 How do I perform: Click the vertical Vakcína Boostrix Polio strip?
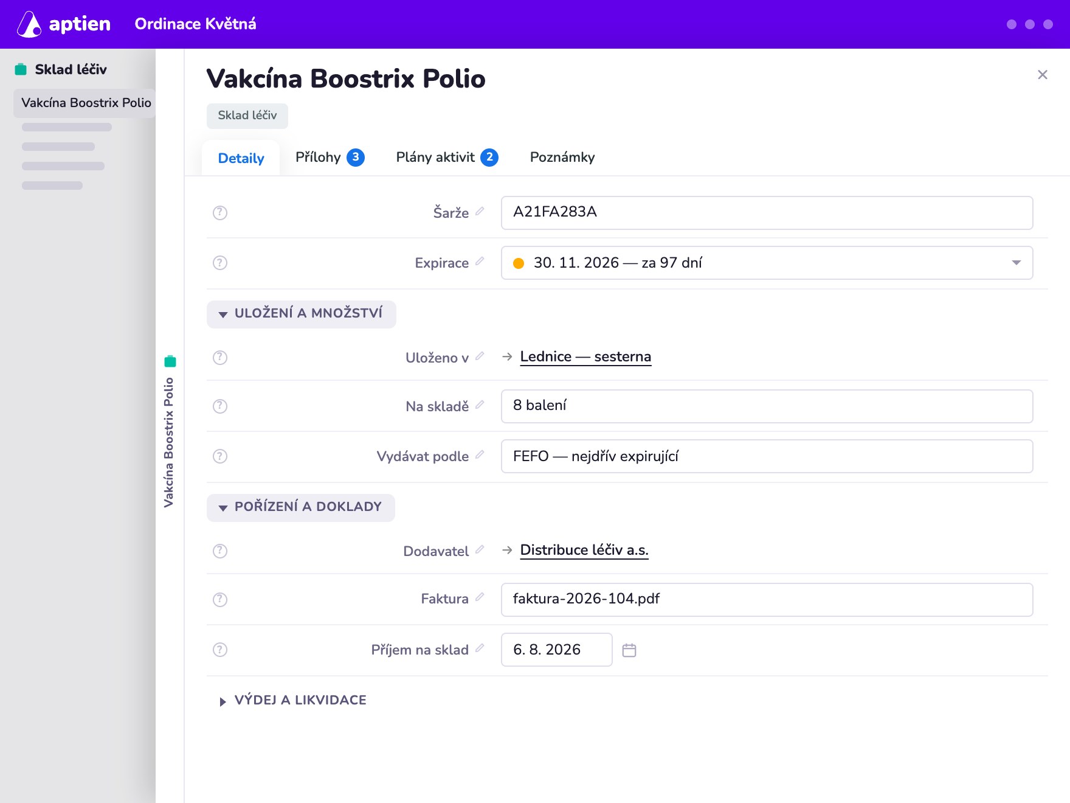coord(170,431)
